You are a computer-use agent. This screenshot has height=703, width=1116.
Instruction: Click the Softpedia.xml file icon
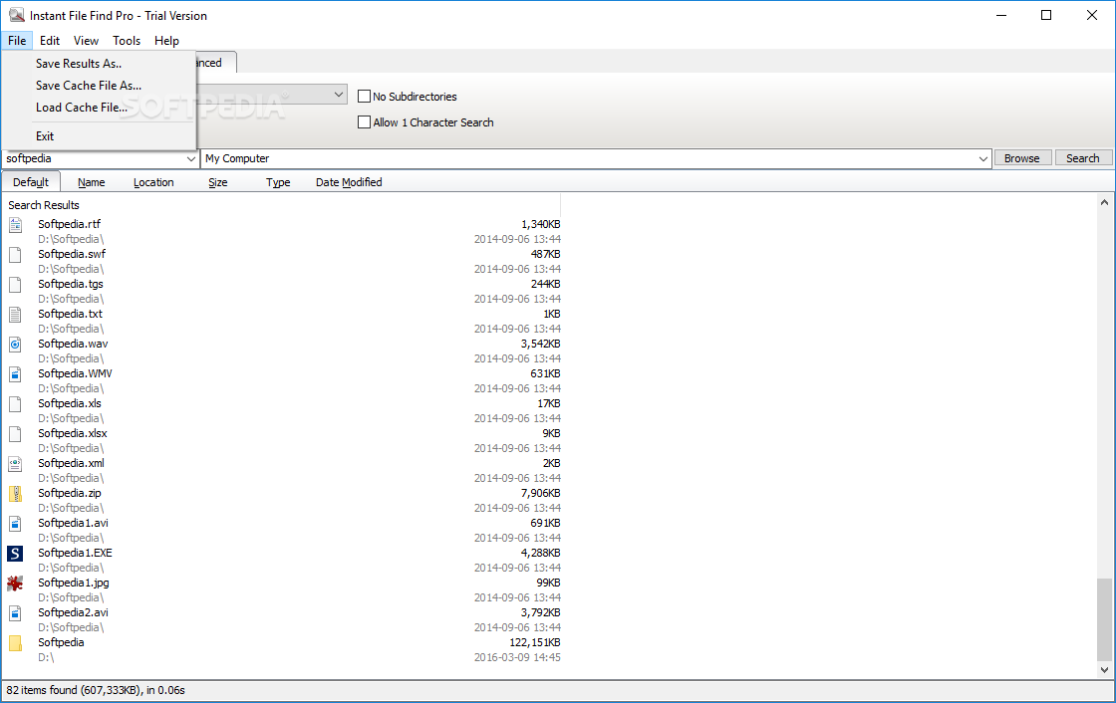[15, 464]
